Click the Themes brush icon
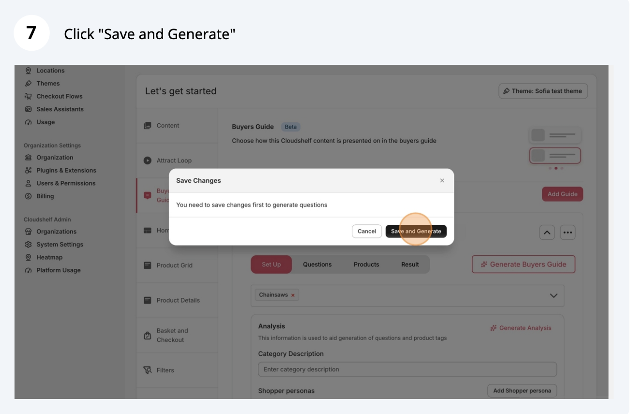631x414 pixels. (x=28, y=83)
